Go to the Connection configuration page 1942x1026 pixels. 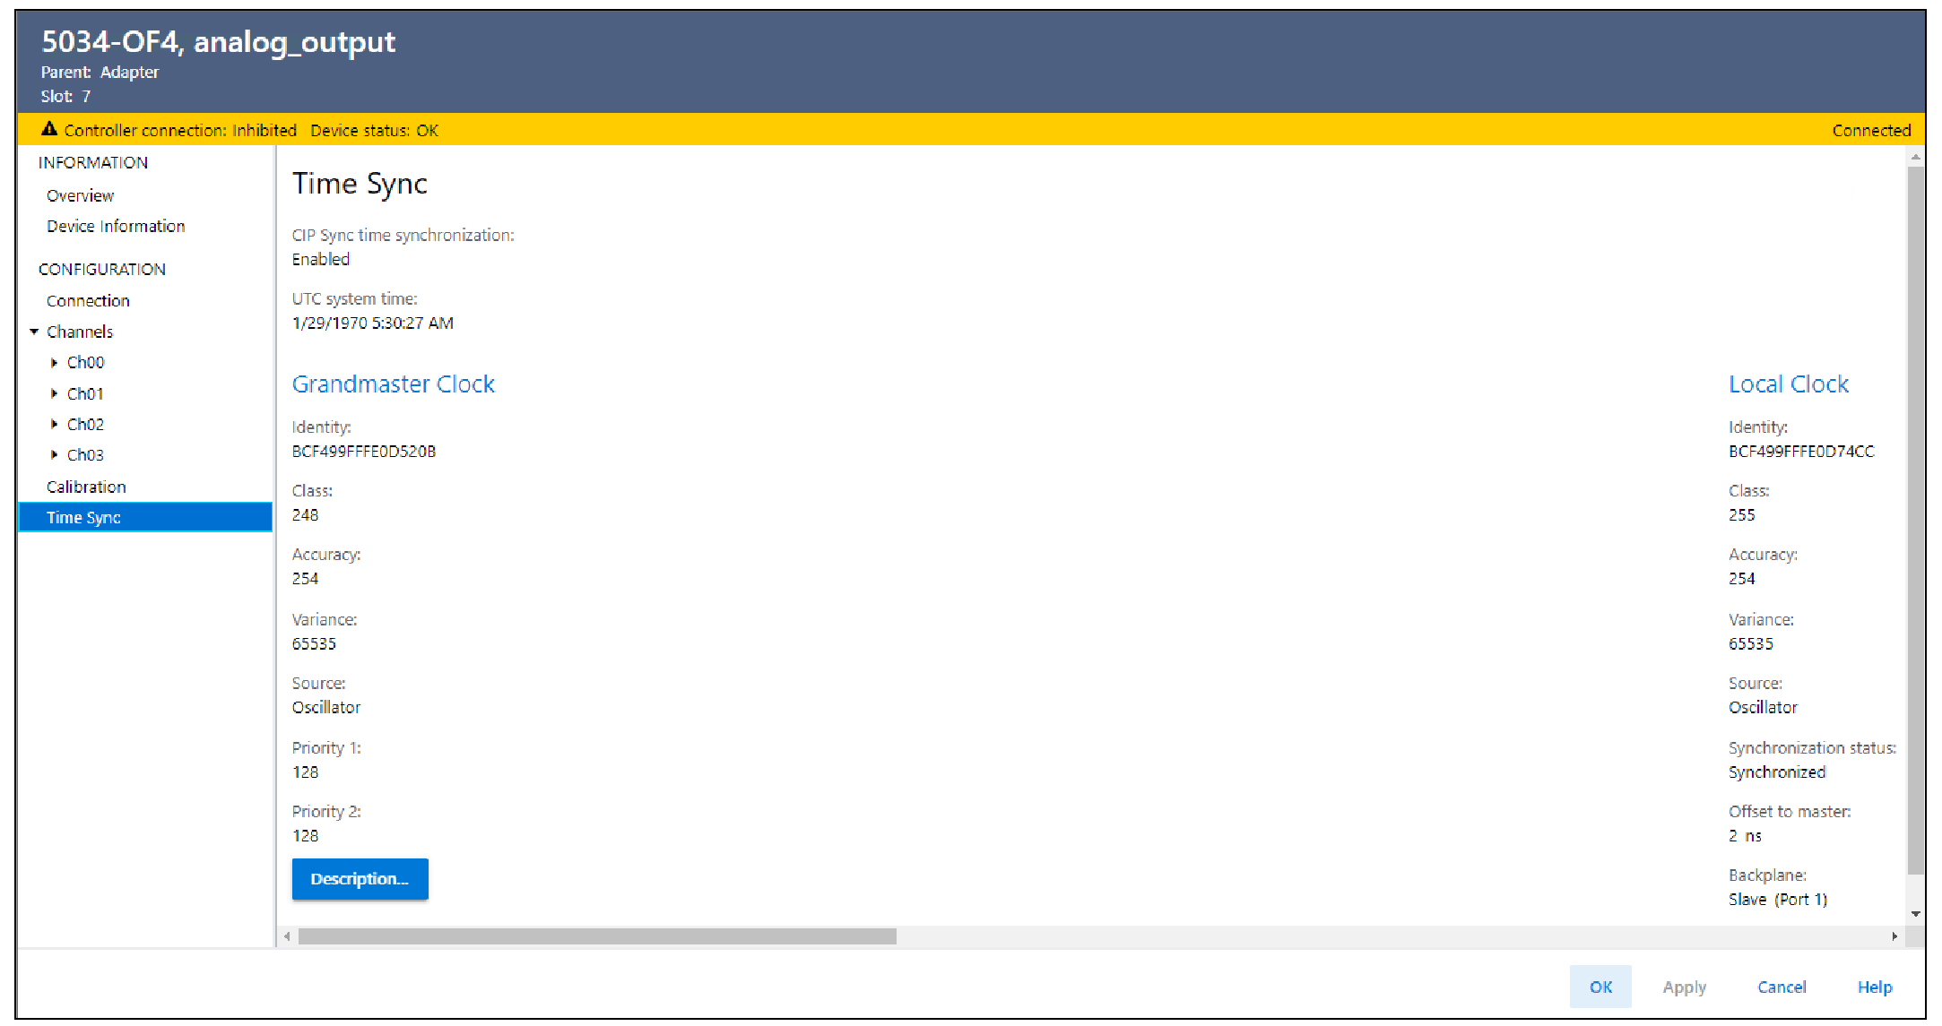(88, 301)
